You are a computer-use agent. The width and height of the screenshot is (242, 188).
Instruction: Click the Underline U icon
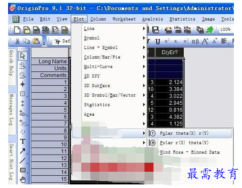click(x=158, y=41)
